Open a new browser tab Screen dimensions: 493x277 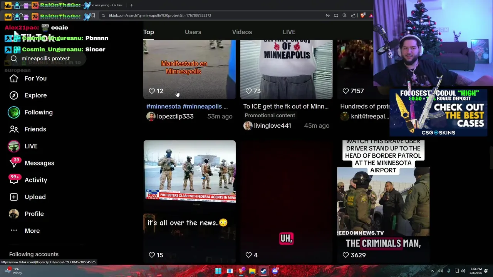131,5
